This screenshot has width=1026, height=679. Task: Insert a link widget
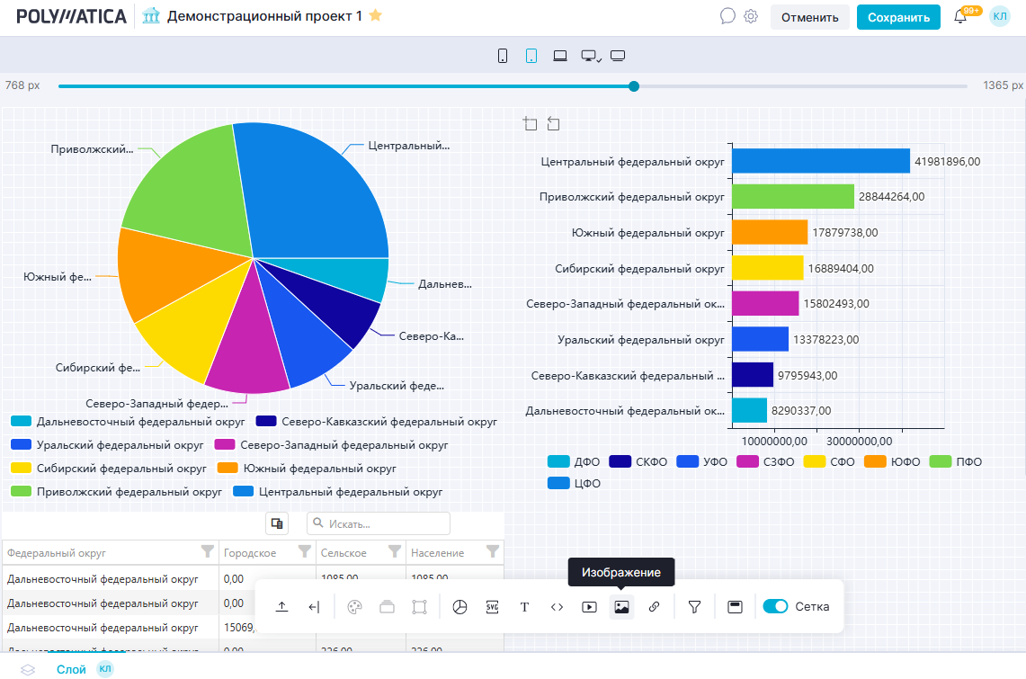tap(654, 607)
